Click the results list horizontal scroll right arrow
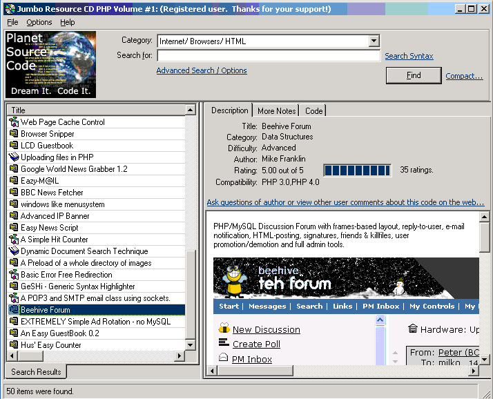 point(180,356)
